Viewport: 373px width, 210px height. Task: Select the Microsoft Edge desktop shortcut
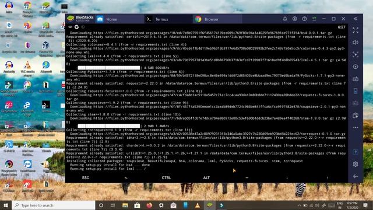point(27,108)
